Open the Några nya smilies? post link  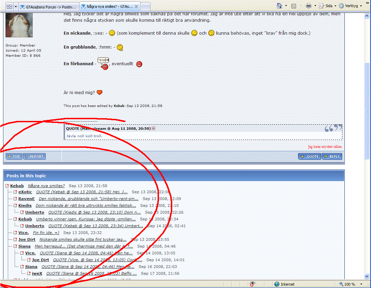coord(46,186)
